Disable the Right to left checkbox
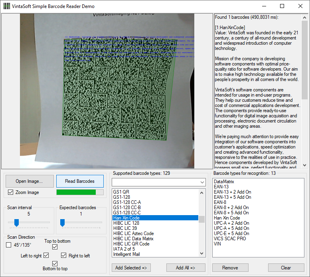This screenshot has height=277, width=310. tap(64, 255)
